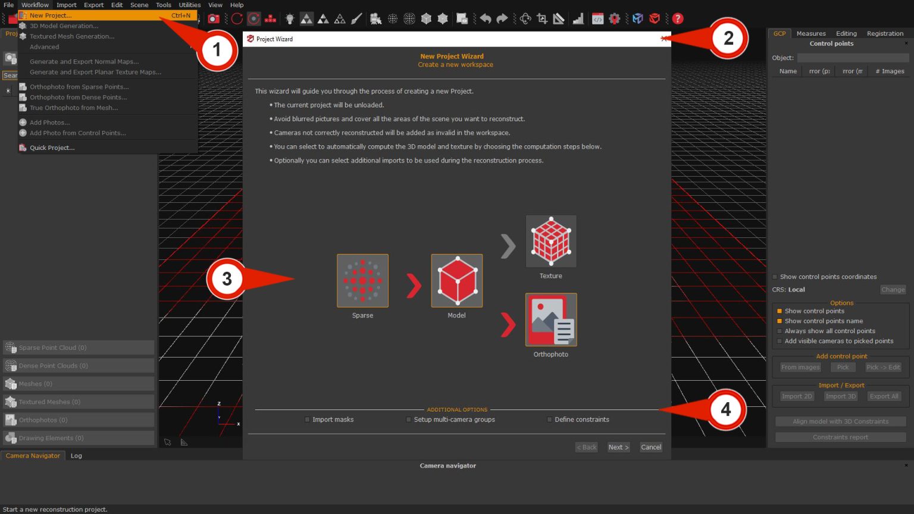Select the crop region toolbar icon
The height and width of the screenshot is (514, 914).
pos(541,18)
